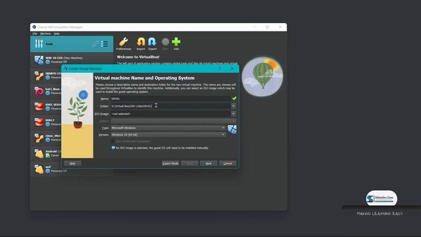
Task: Click the Export appliance toolbar icon
Action: tap(152, 44)
